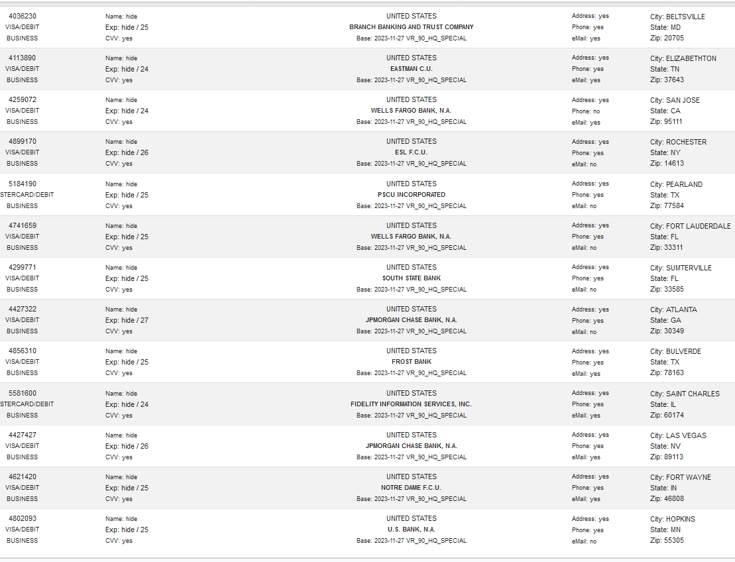This screenshot has height=562, width=735.
Task: Click the SOUTH STATE BANK entry
Action: click(x=411, y=278)
